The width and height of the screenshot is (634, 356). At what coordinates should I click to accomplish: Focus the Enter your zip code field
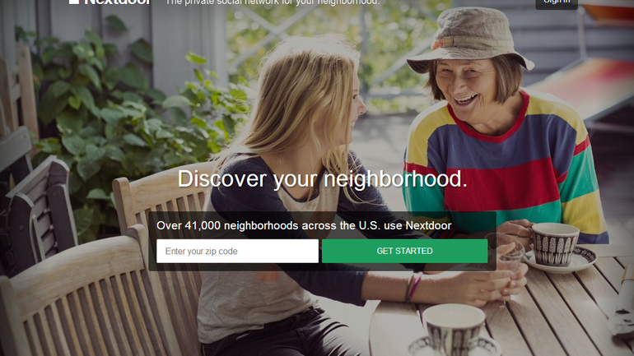click(237, 251)
